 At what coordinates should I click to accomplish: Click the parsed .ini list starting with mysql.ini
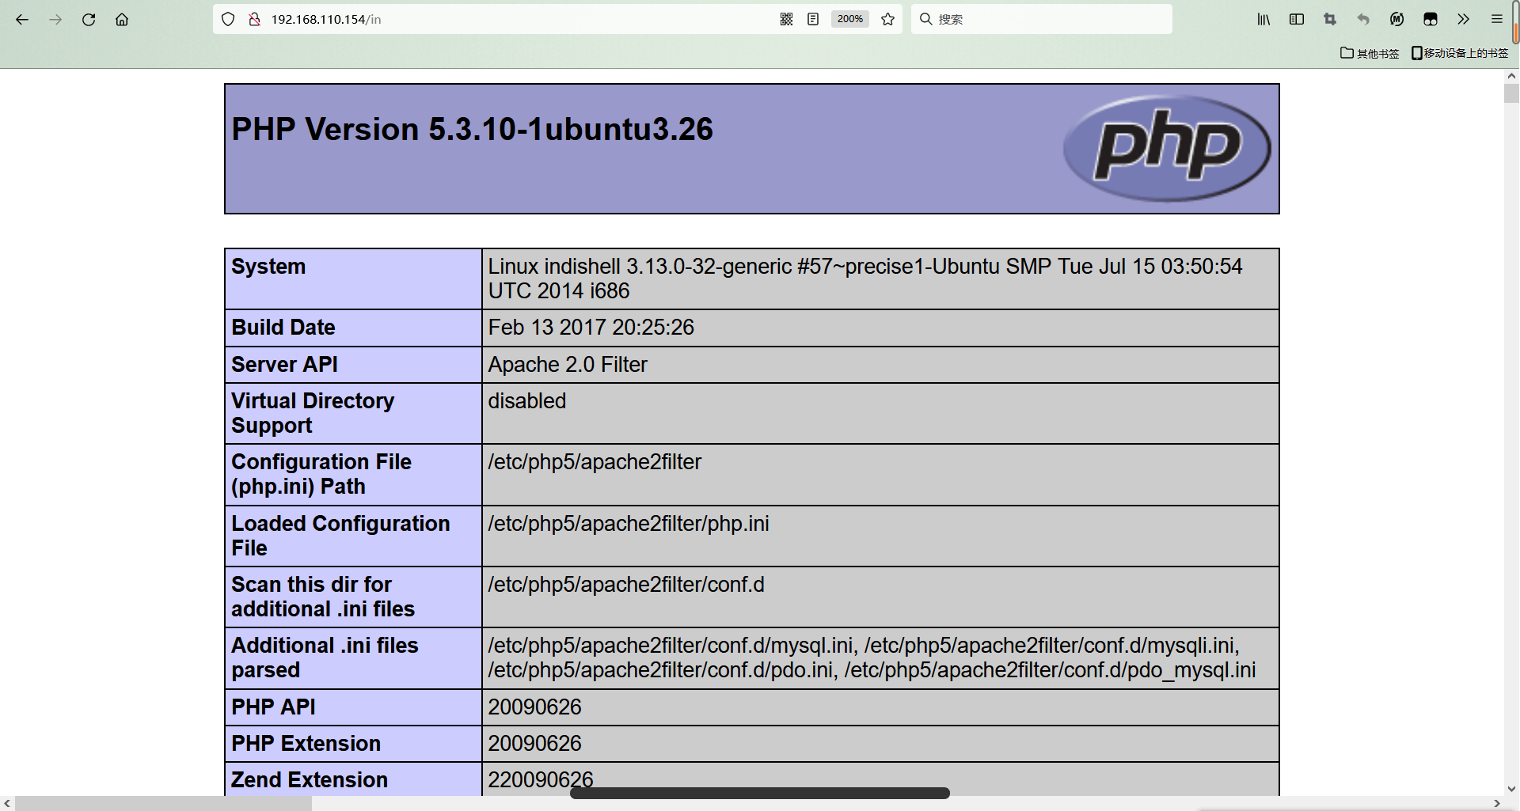872,658
